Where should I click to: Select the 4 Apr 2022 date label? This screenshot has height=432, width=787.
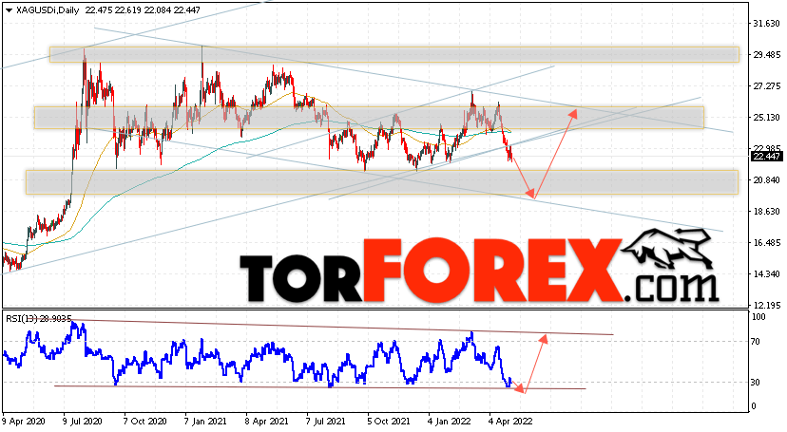point(511,421)
